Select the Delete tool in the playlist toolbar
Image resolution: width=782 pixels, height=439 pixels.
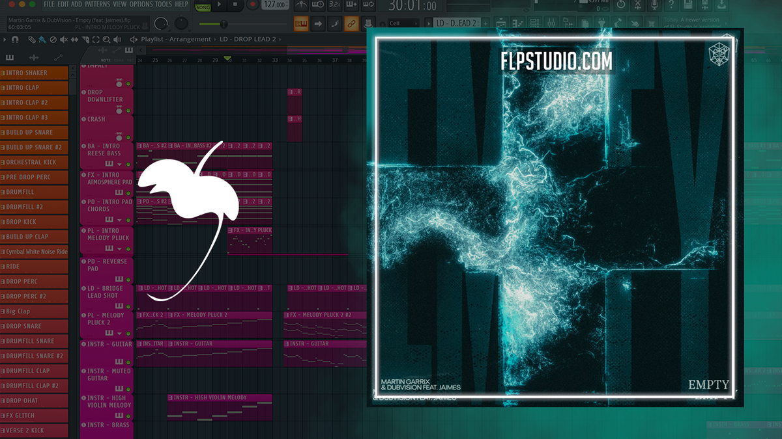coord(53,39)
